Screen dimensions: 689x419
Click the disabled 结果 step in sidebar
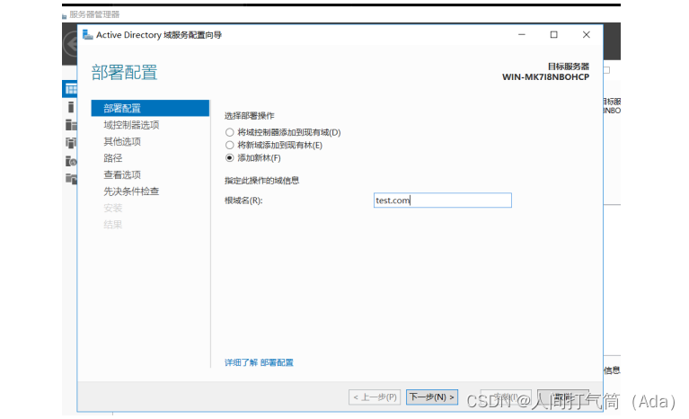113,225
